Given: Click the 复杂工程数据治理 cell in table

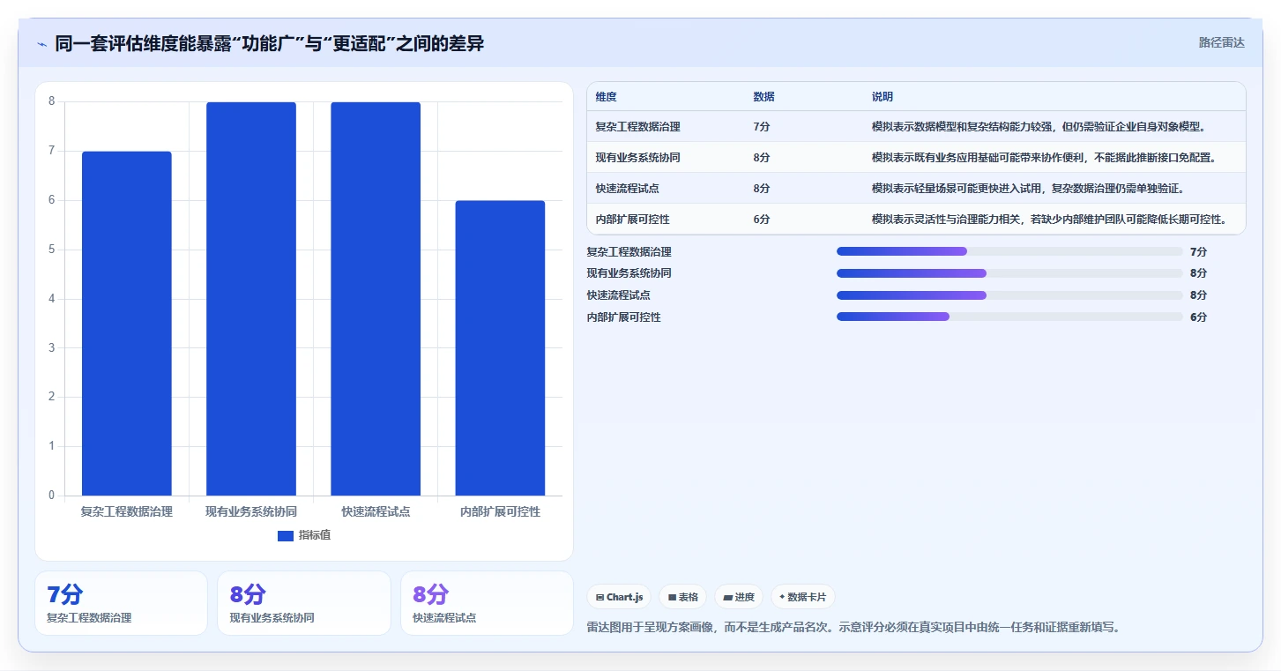Looking at the screenshot, I should coord(638,127).
